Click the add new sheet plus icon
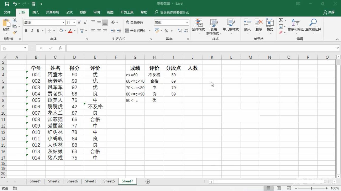Viewport: 341px width, 191px height. (x=148, y=181)
